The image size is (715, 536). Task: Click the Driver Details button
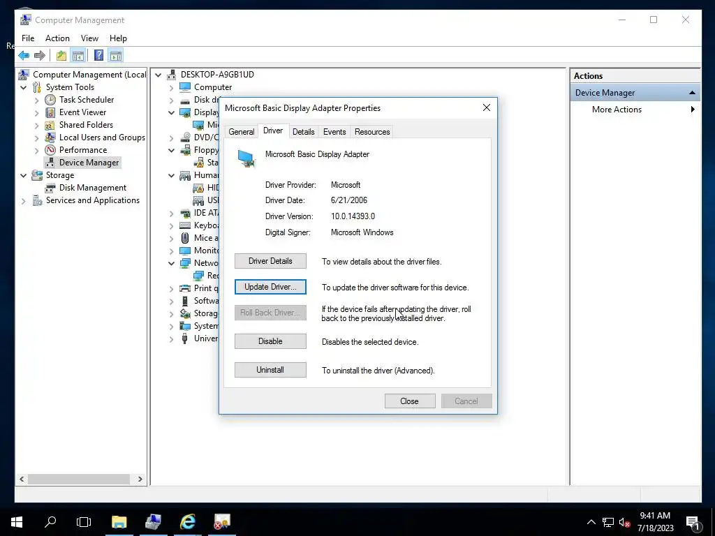pos(270,261)
